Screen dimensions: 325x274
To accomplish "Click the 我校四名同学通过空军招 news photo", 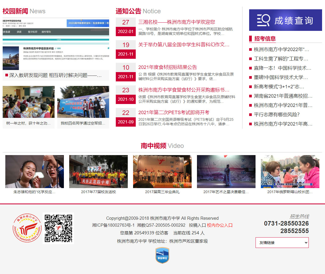I will point(83,102).
